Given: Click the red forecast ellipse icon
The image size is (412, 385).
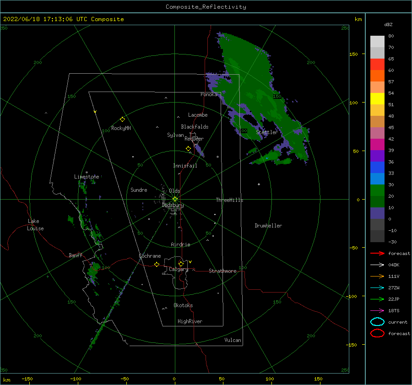Looking at the screenshot, I should pyautogui.click(x=377, y=333).
